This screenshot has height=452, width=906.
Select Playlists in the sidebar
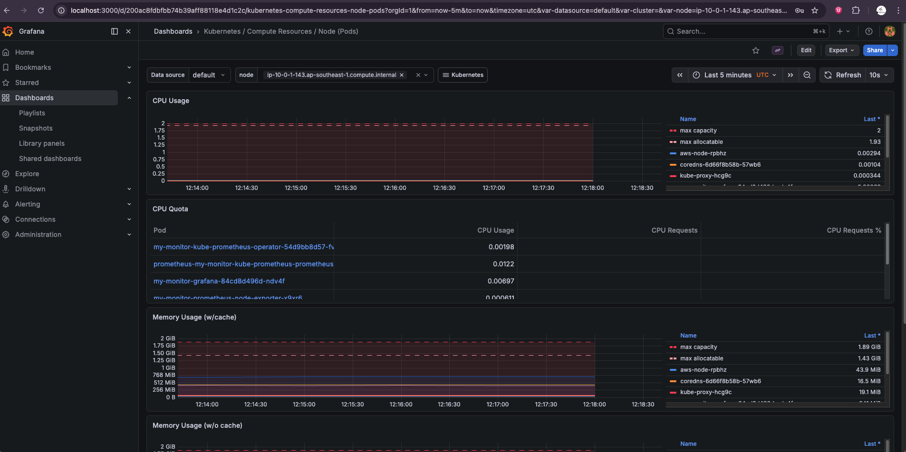32,113
